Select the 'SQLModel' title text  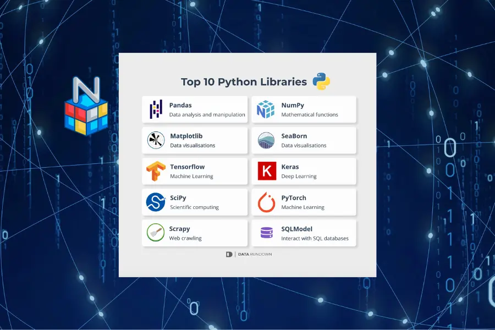[297, 229]
